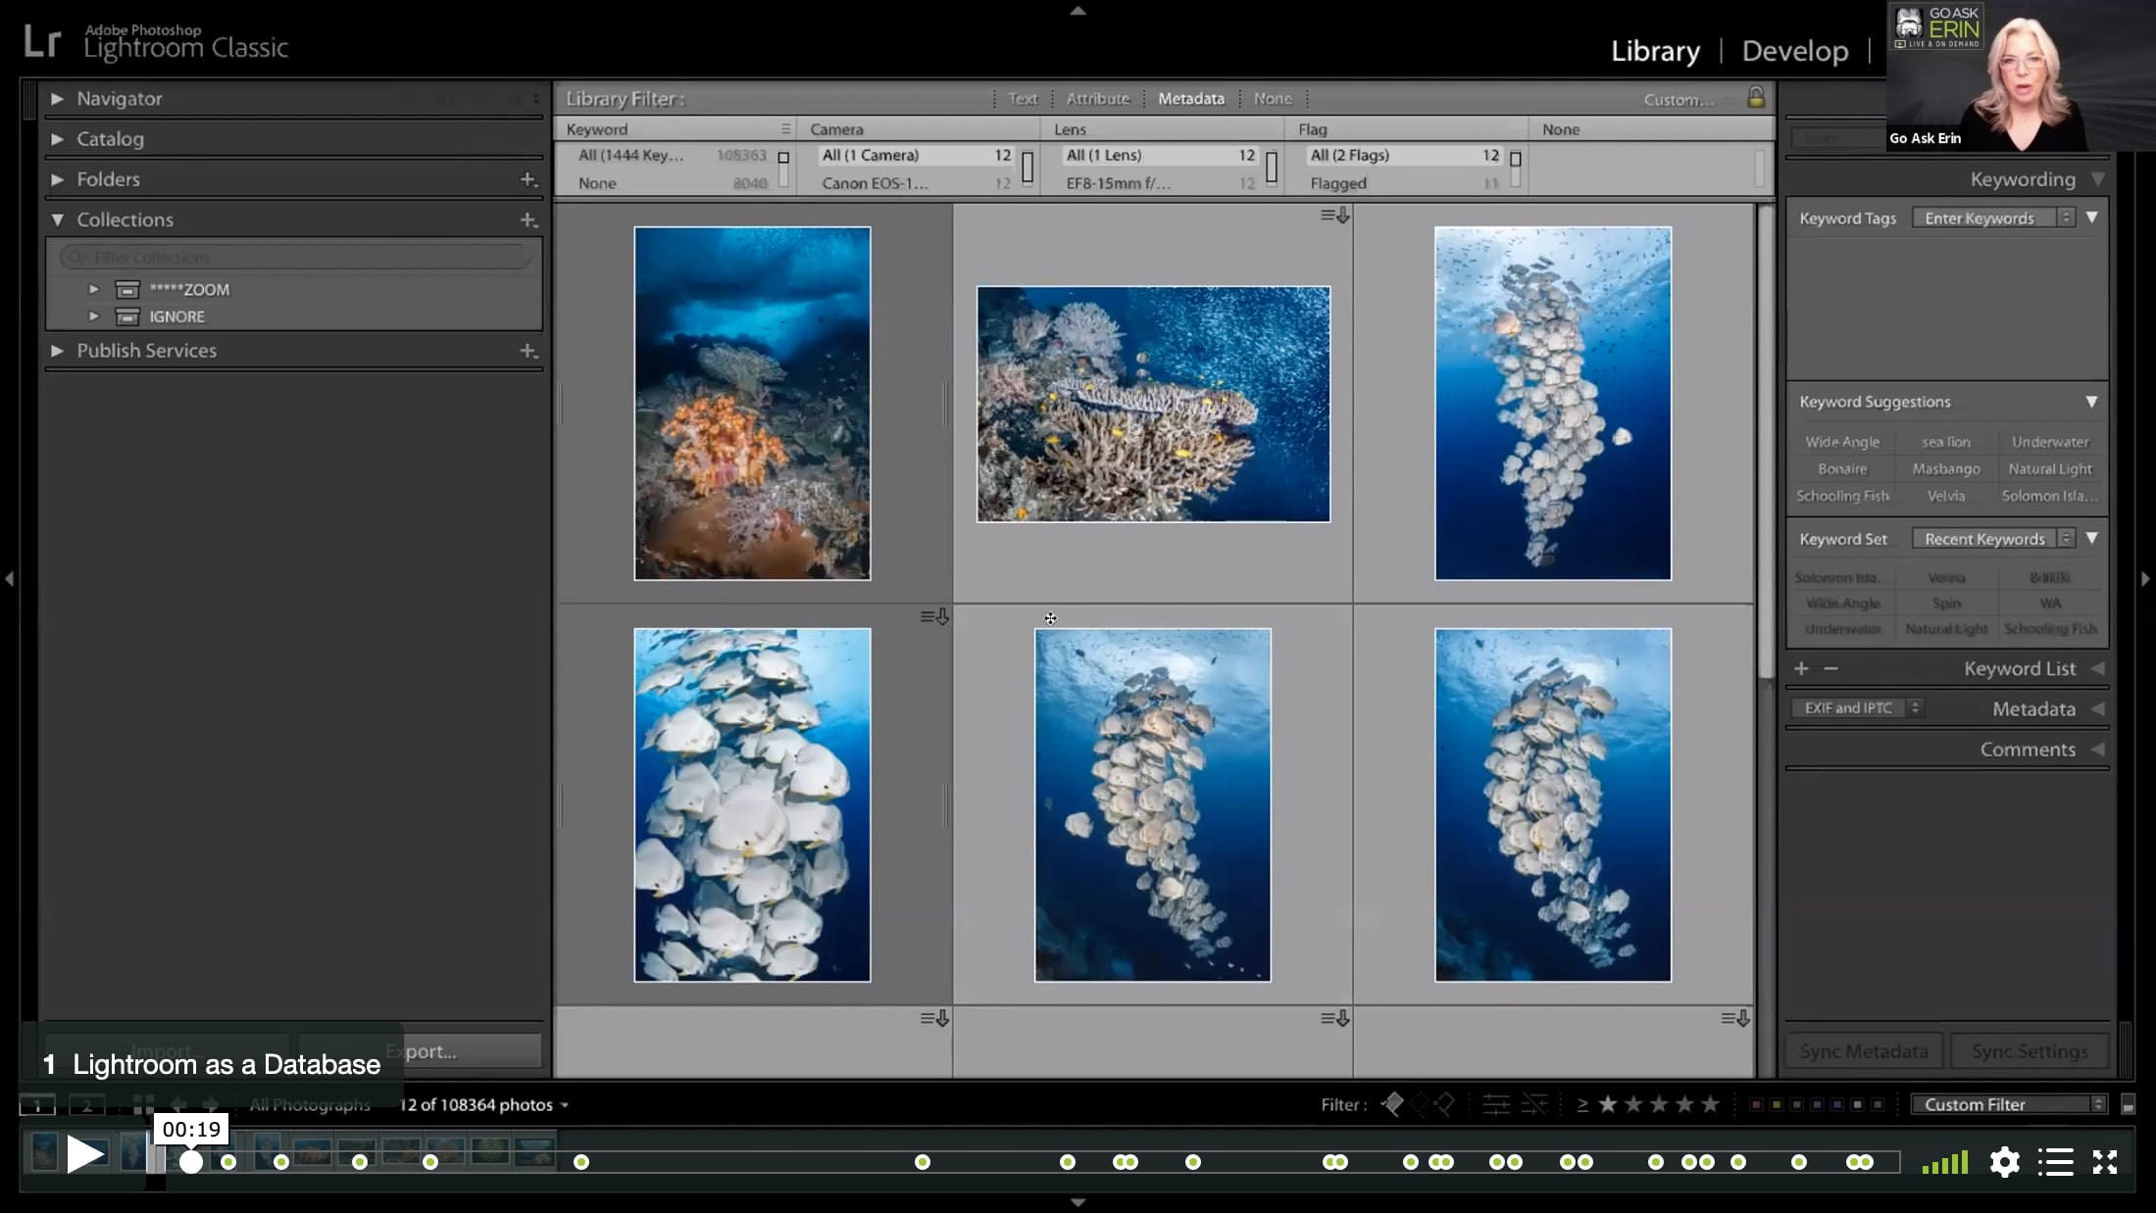Add a folder with the Folders plus icon

[528, 179]
